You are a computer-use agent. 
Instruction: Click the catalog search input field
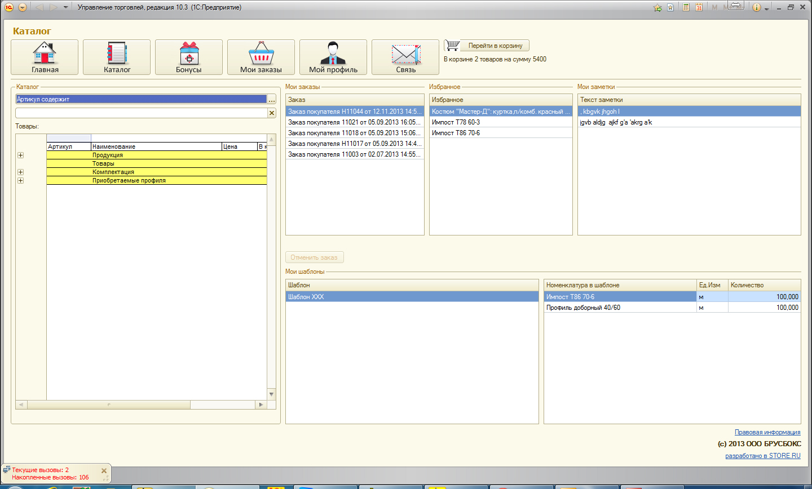click(141, 113)
